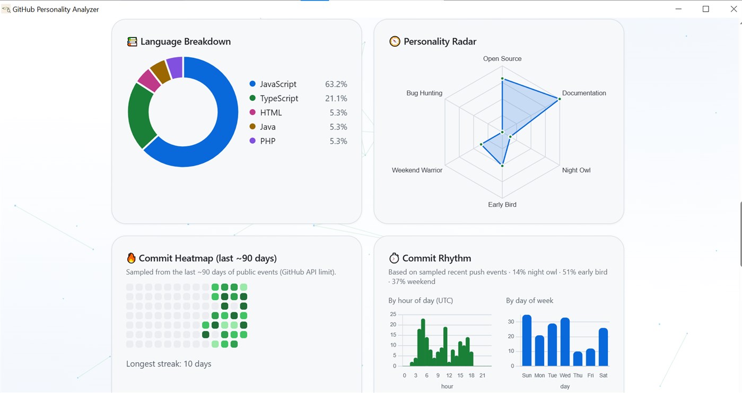
Task: Toggle the JavaScript legend label
Action: (278, 84)
